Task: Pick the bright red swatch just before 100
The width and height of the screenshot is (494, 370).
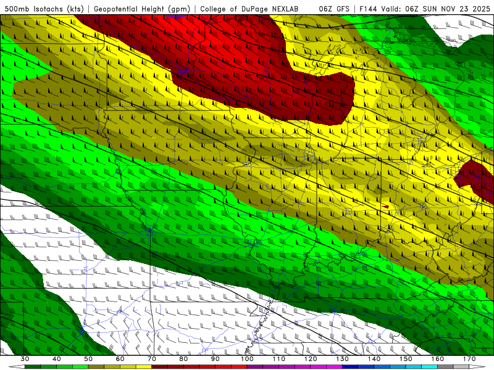Action: point(239,366)
